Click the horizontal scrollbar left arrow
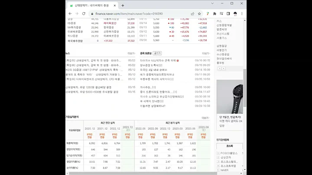The image size is (312, 175). point(67,173)
